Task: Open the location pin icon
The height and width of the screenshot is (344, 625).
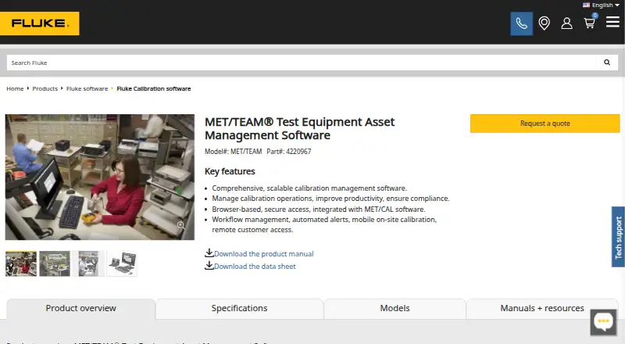Action: (544, 23)
